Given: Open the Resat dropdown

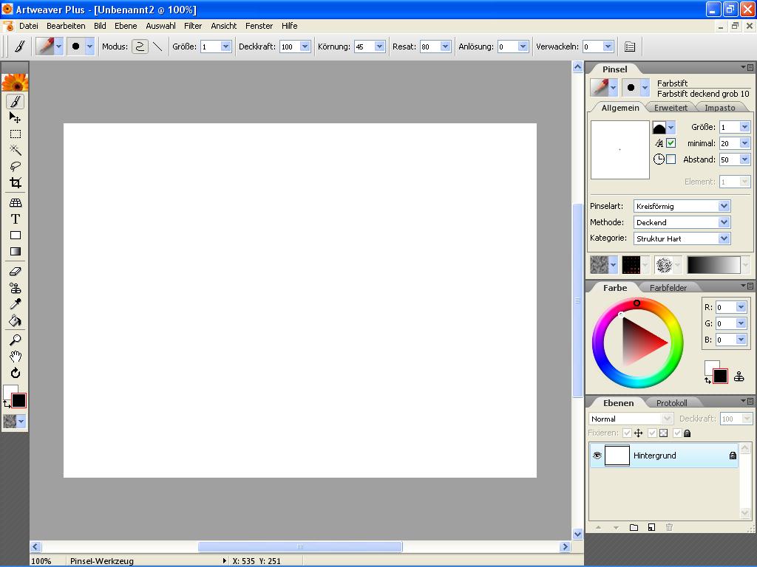Looking at the screenshot, I should (x=446, y=47).
